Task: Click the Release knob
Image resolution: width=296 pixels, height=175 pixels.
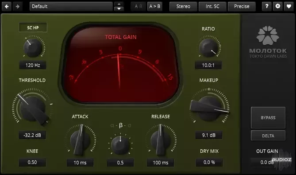Action: 161,140
